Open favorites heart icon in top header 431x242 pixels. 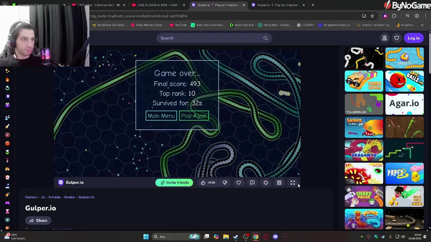397,38
